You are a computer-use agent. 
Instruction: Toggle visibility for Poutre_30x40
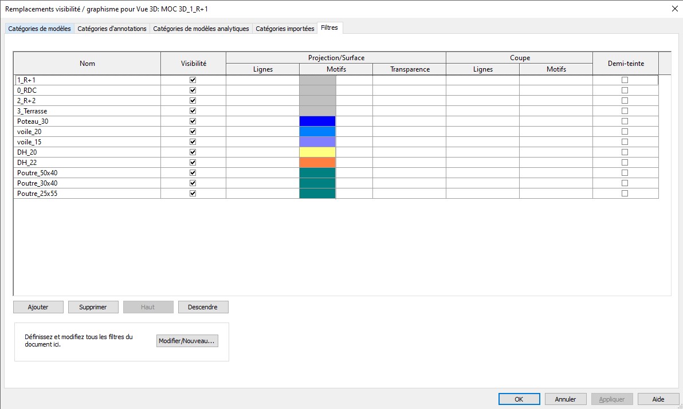click(193, 183)
